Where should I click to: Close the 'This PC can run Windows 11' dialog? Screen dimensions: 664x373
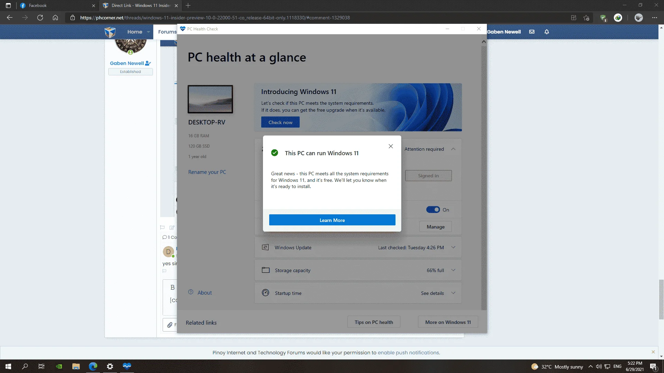coord(391,146)
